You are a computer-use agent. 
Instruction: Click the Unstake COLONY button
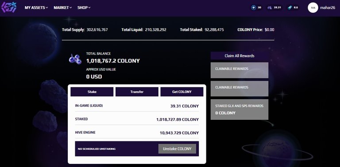pos(177,148)
